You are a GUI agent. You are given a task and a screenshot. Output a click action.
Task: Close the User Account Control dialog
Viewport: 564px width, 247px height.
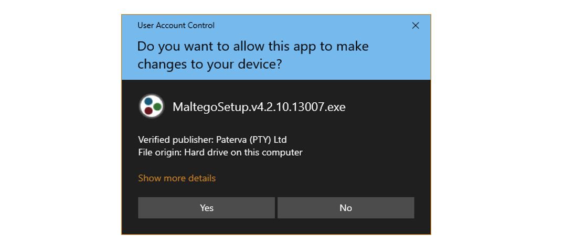click(416, 26)
